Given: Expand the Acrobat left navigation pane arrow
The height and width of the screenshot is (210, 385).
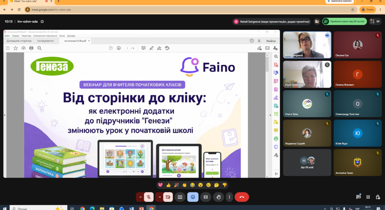Looking at the screenshot, I should (x=5, y=115).
